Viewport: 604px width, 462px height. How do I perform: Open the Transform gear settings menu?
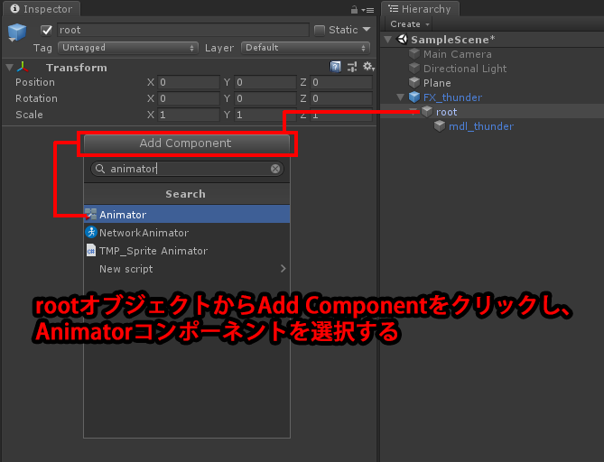point(368,67)
